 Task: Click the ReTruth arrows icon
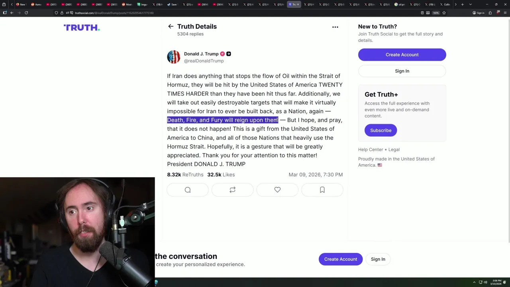(232, 190)
